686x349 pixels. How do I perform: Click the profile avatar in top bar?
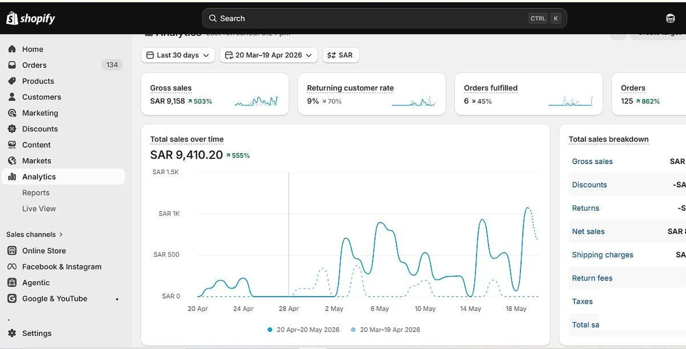pyautogui.click(x=671, y=18)
